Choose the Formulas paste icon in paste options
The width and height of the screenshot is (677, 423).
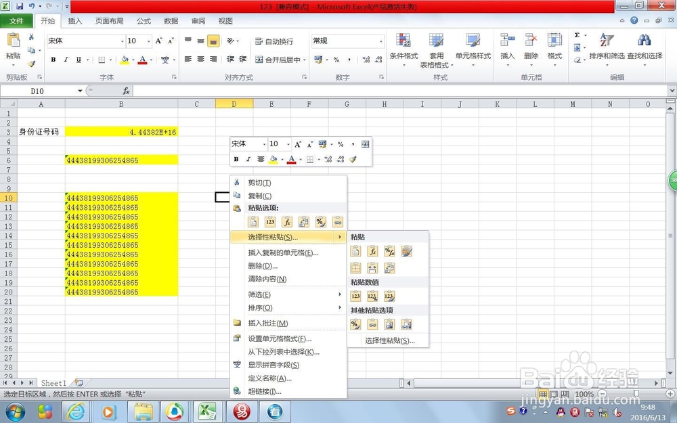pos(373,251)
